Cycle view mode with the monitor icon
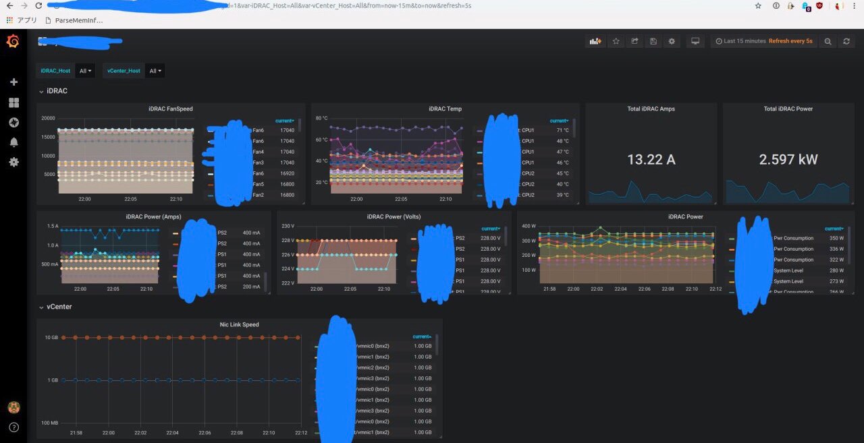This screenshot has height=443, width=864. pyautogui.click(x=695, y=41)
